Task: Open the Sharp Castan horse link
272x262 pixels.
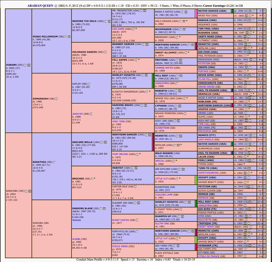Action: click(x=121, y=220)
